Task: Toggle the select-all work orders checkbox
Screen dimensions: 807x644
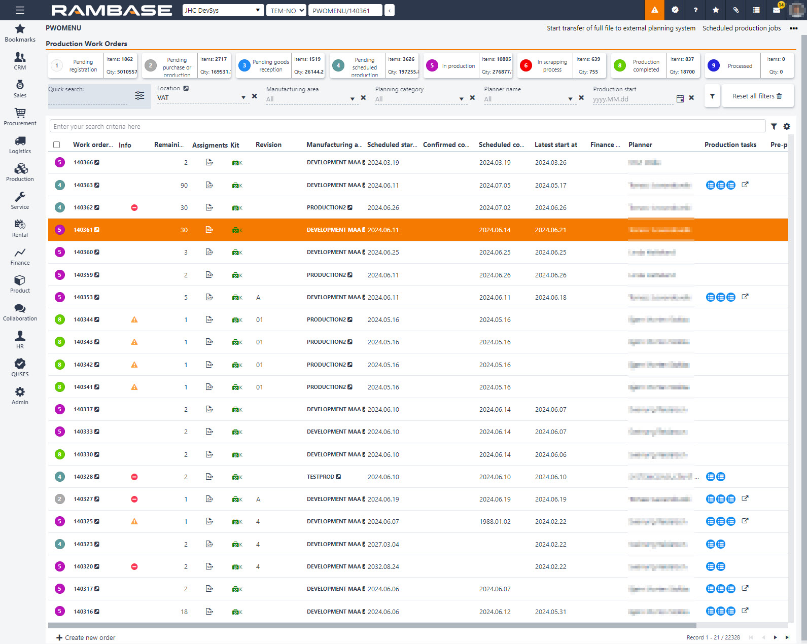Action: [57, 145]
